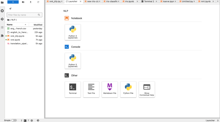Click the Other section terminal icon
The width and height of the screenshot is (220, 122).
67,75
